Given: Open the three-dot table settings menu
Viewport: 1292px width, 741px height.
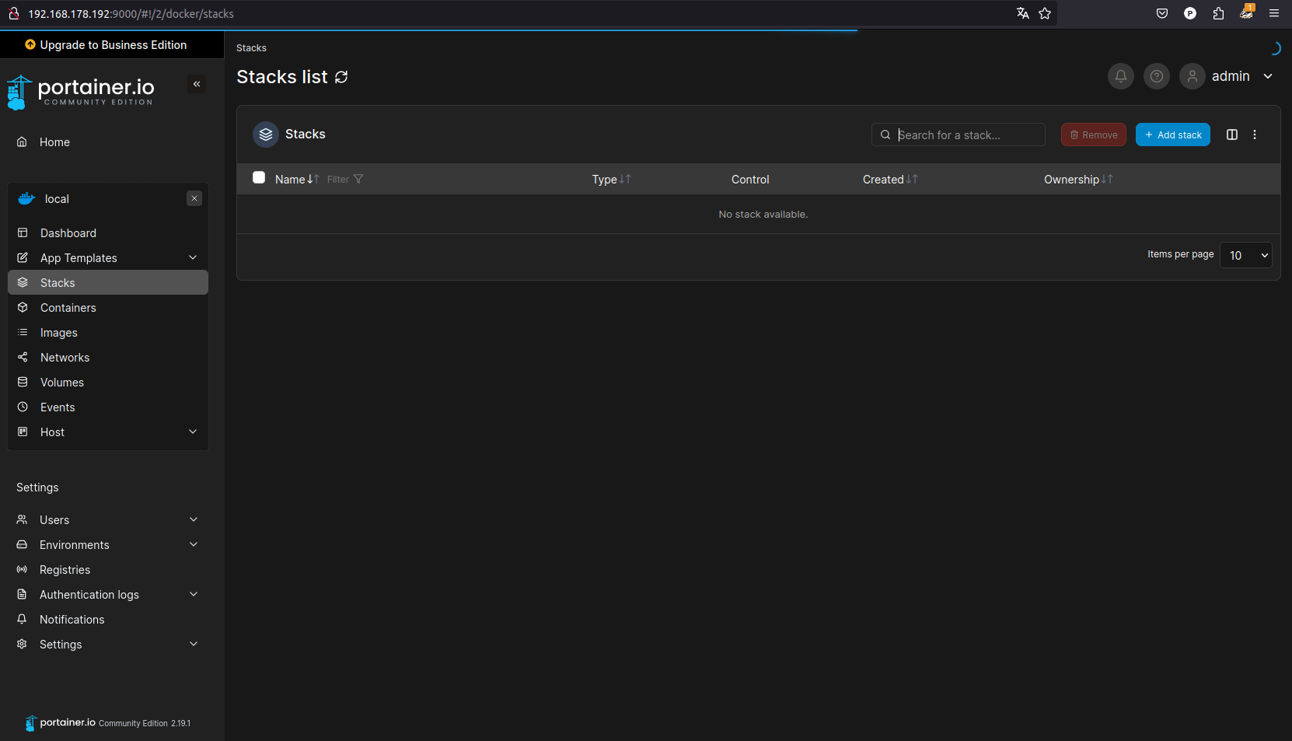Looking at the screenshot, I should (1254, 135).
